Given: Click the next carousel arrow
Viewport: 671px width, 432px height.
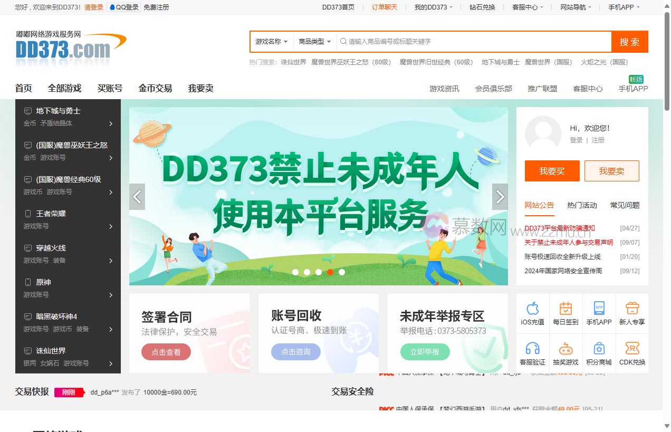Looking at the screenshot, I should (500, 196).
